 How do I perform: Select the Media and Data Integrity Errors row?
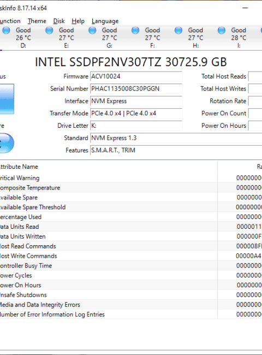pos(131,305)
